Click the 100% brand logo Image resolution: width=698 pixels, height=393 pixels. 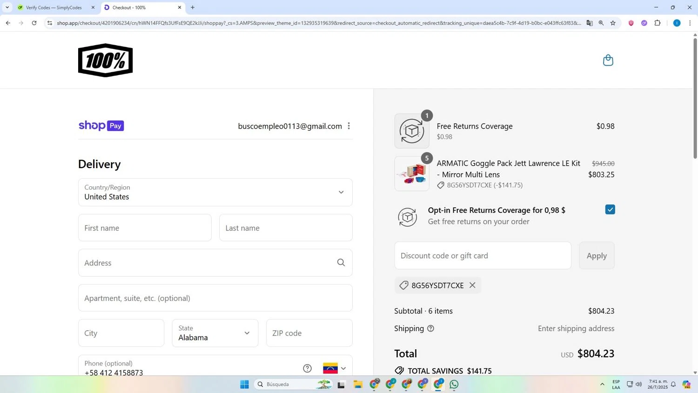click(x=106, y=61)
